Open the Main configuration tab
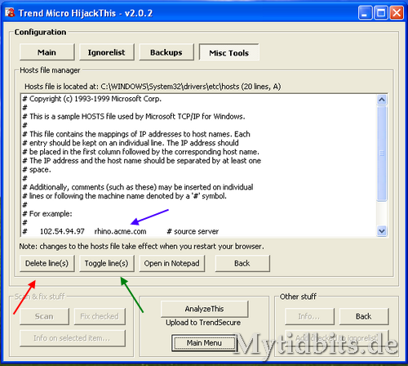This screenshot has height=366, width=408. (47, 52)
